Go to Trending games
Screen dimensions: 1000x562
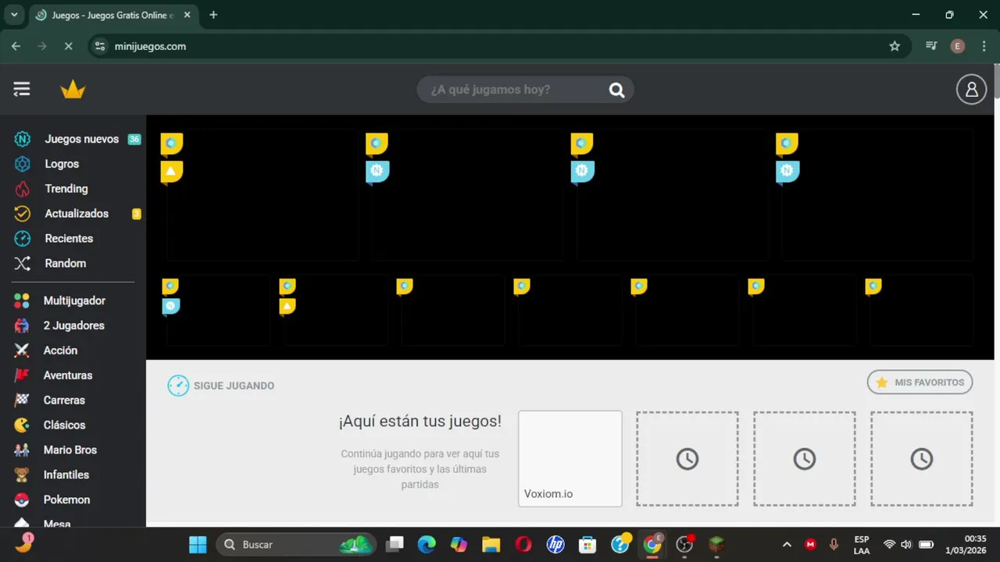pyautogui.click(x=66, y=189)
